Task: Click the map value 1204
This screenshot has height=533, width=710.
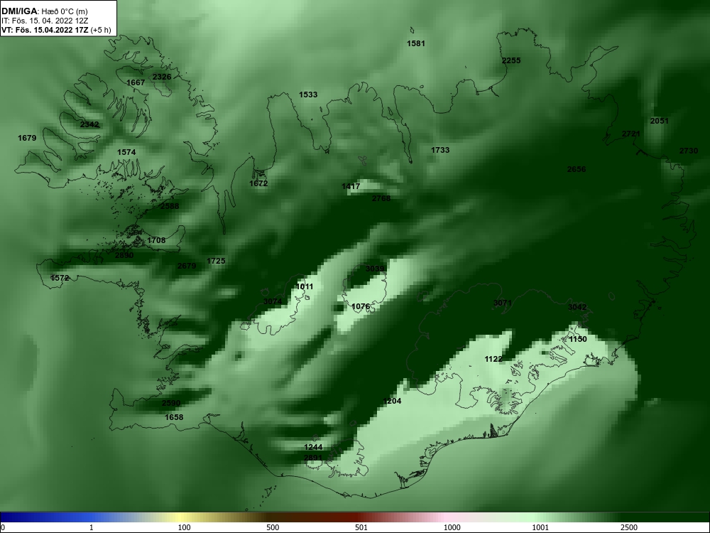Action: (392, 401)
